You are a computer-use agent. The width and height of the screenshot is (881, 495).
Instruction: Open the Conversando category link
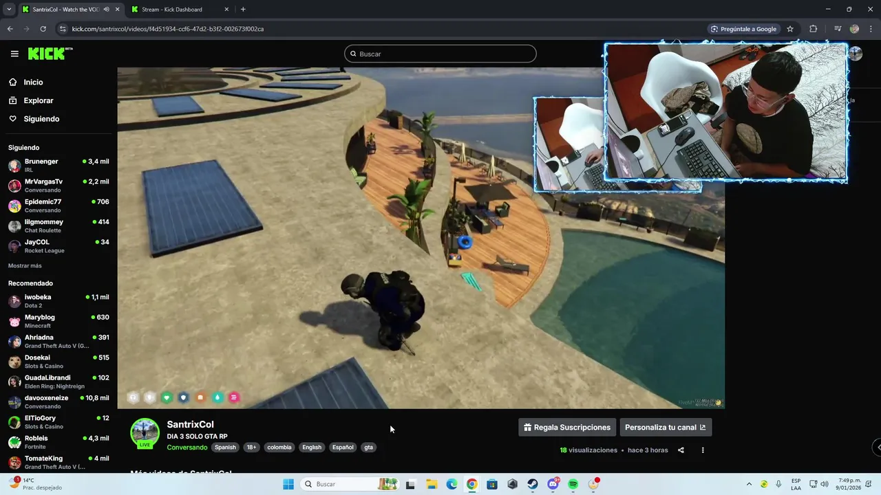(187, 447)
